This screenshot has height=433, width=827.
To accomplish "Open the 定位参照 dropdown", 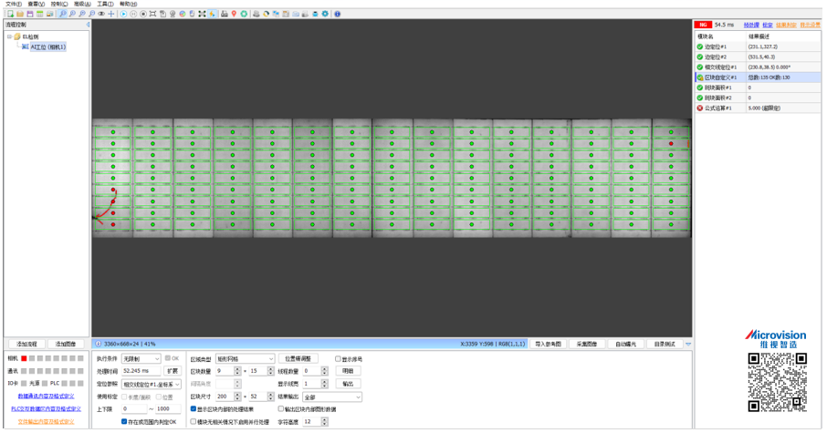I will 152,384.
